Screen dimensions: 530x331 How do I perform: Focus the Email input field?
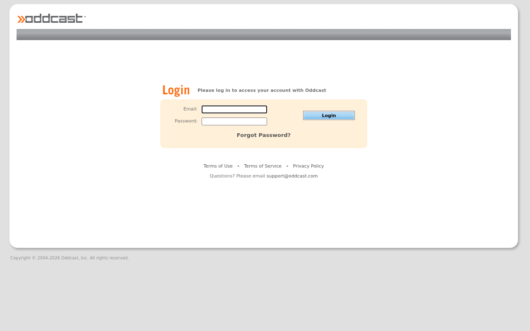coord(234,110)
